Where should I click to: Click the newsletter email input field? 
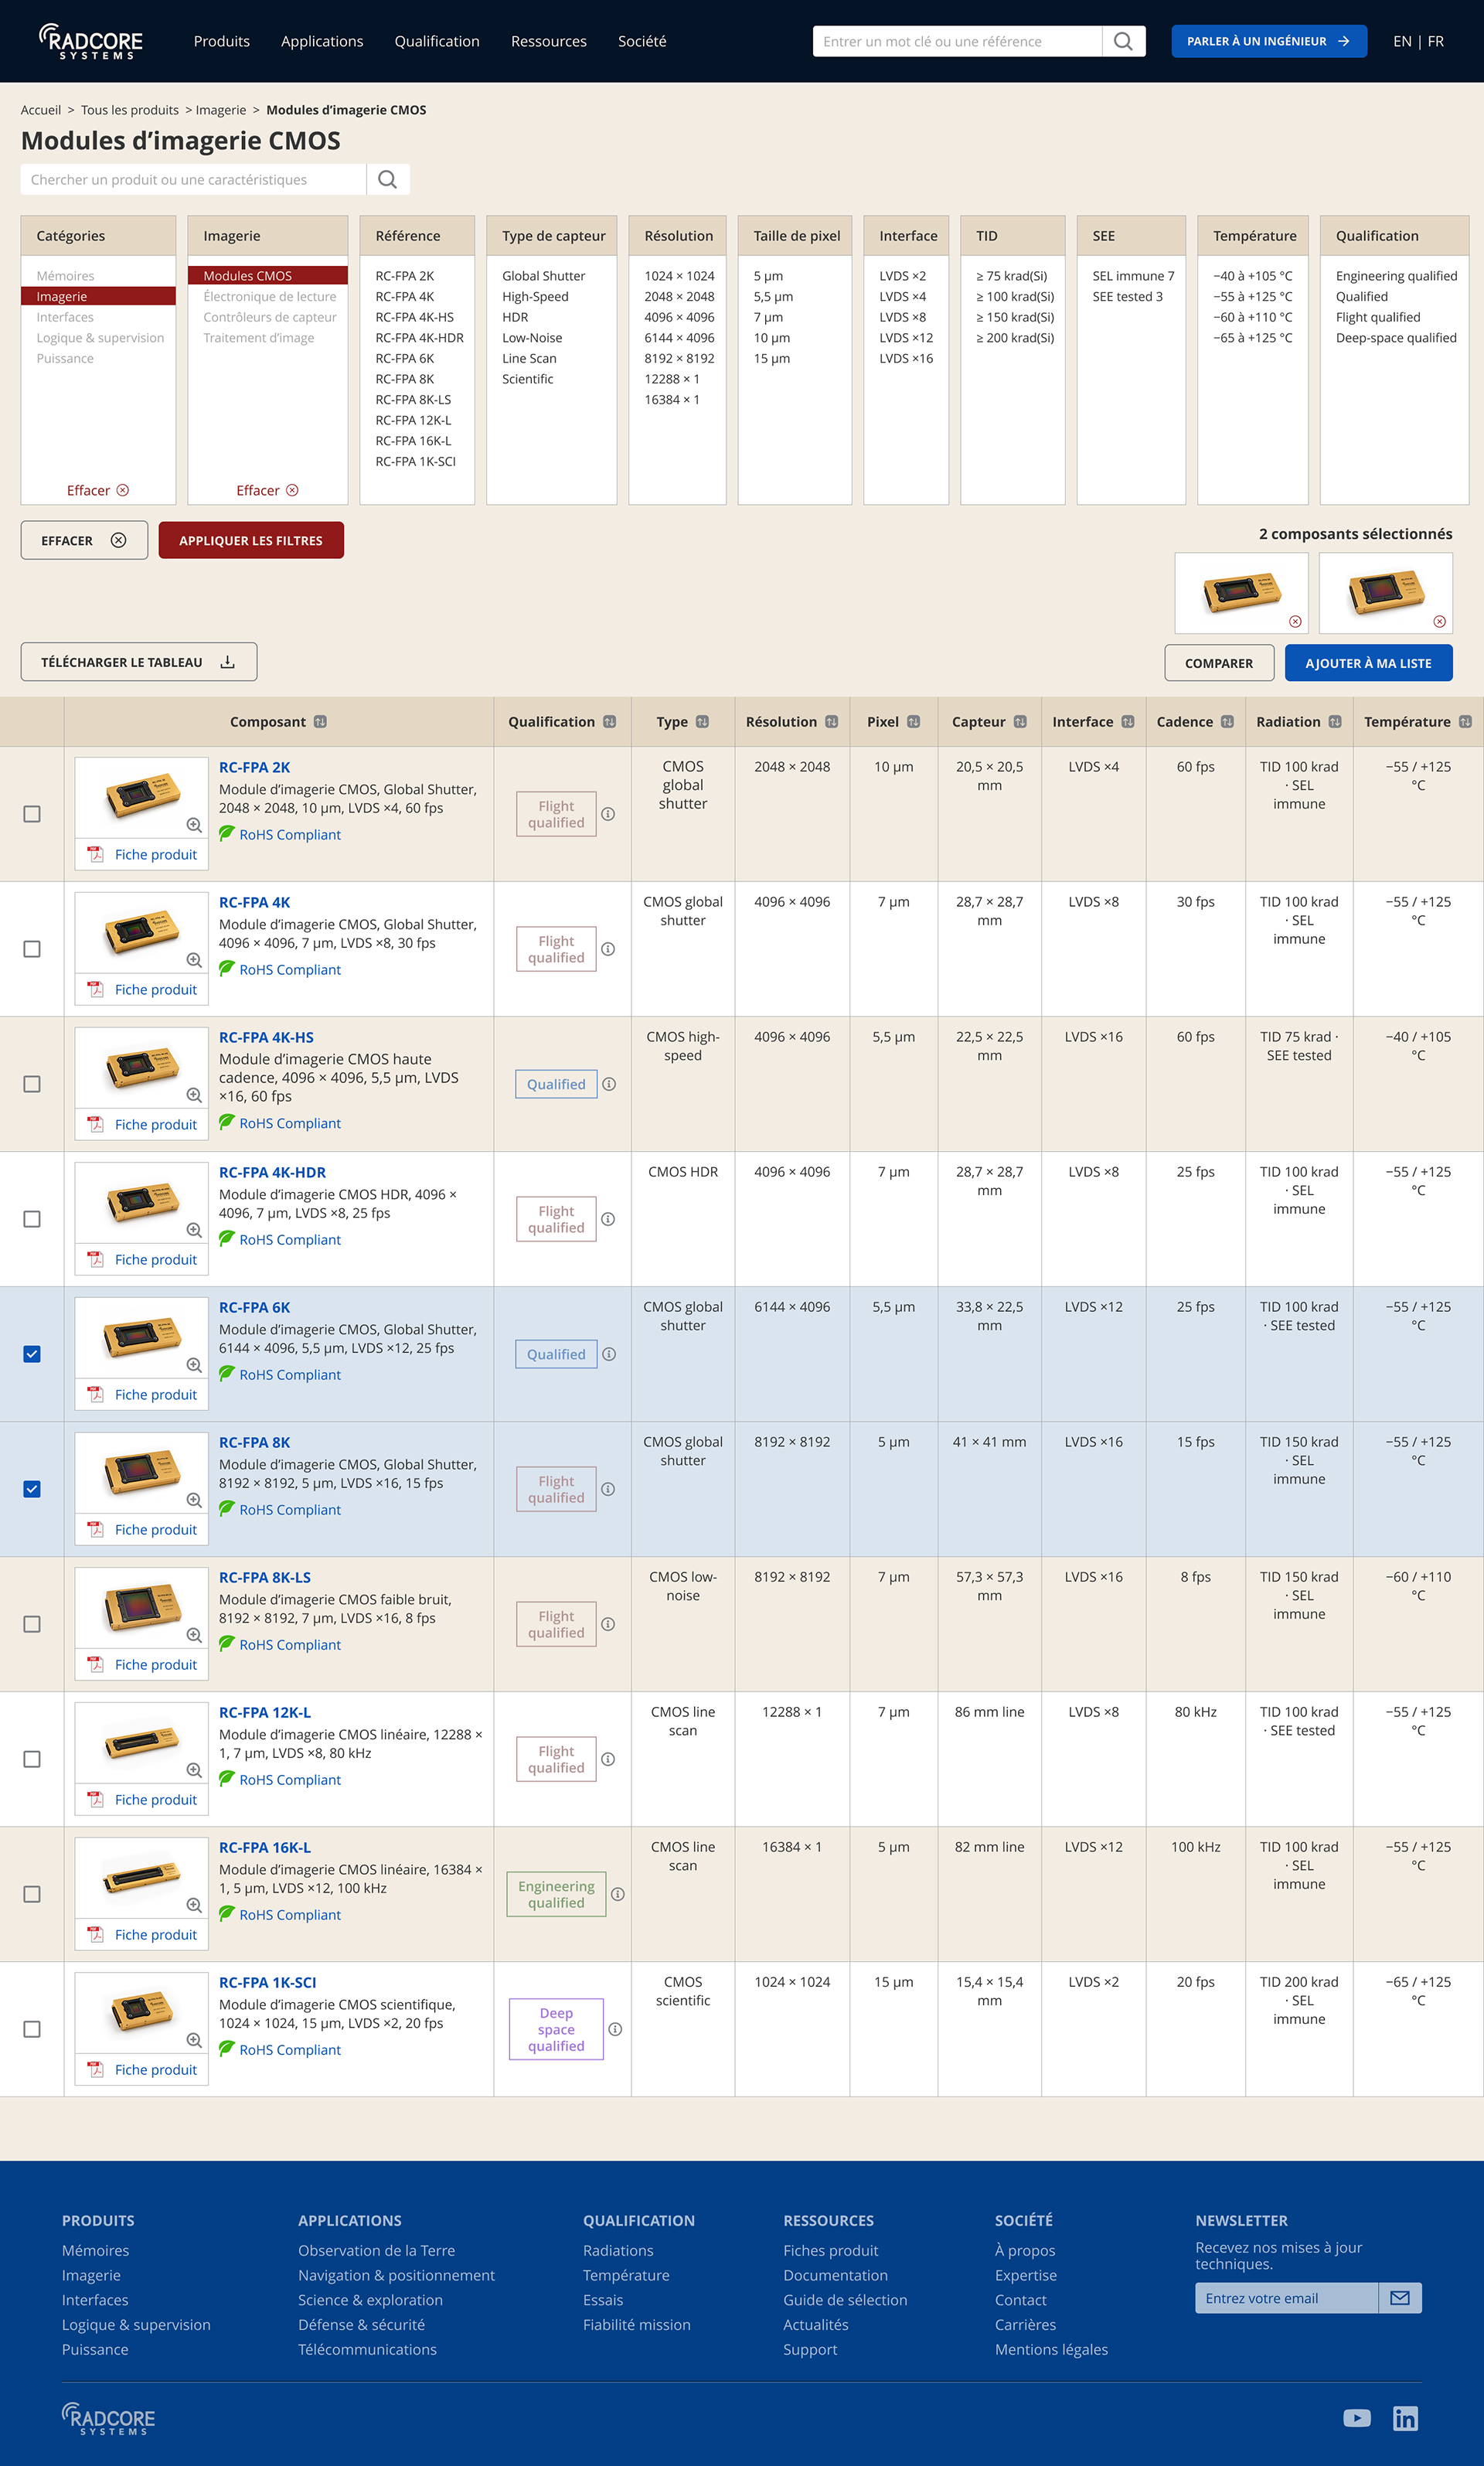[1287, 2298]
